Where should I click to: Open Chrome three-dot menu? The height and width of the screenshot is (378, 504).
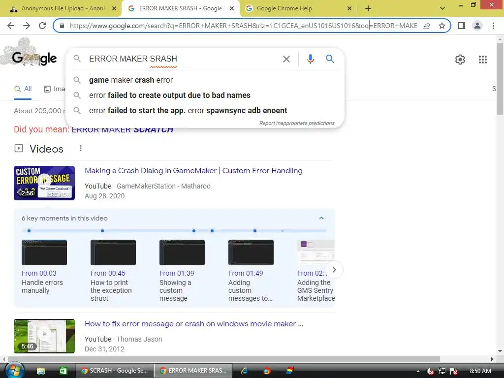(493, 26)
